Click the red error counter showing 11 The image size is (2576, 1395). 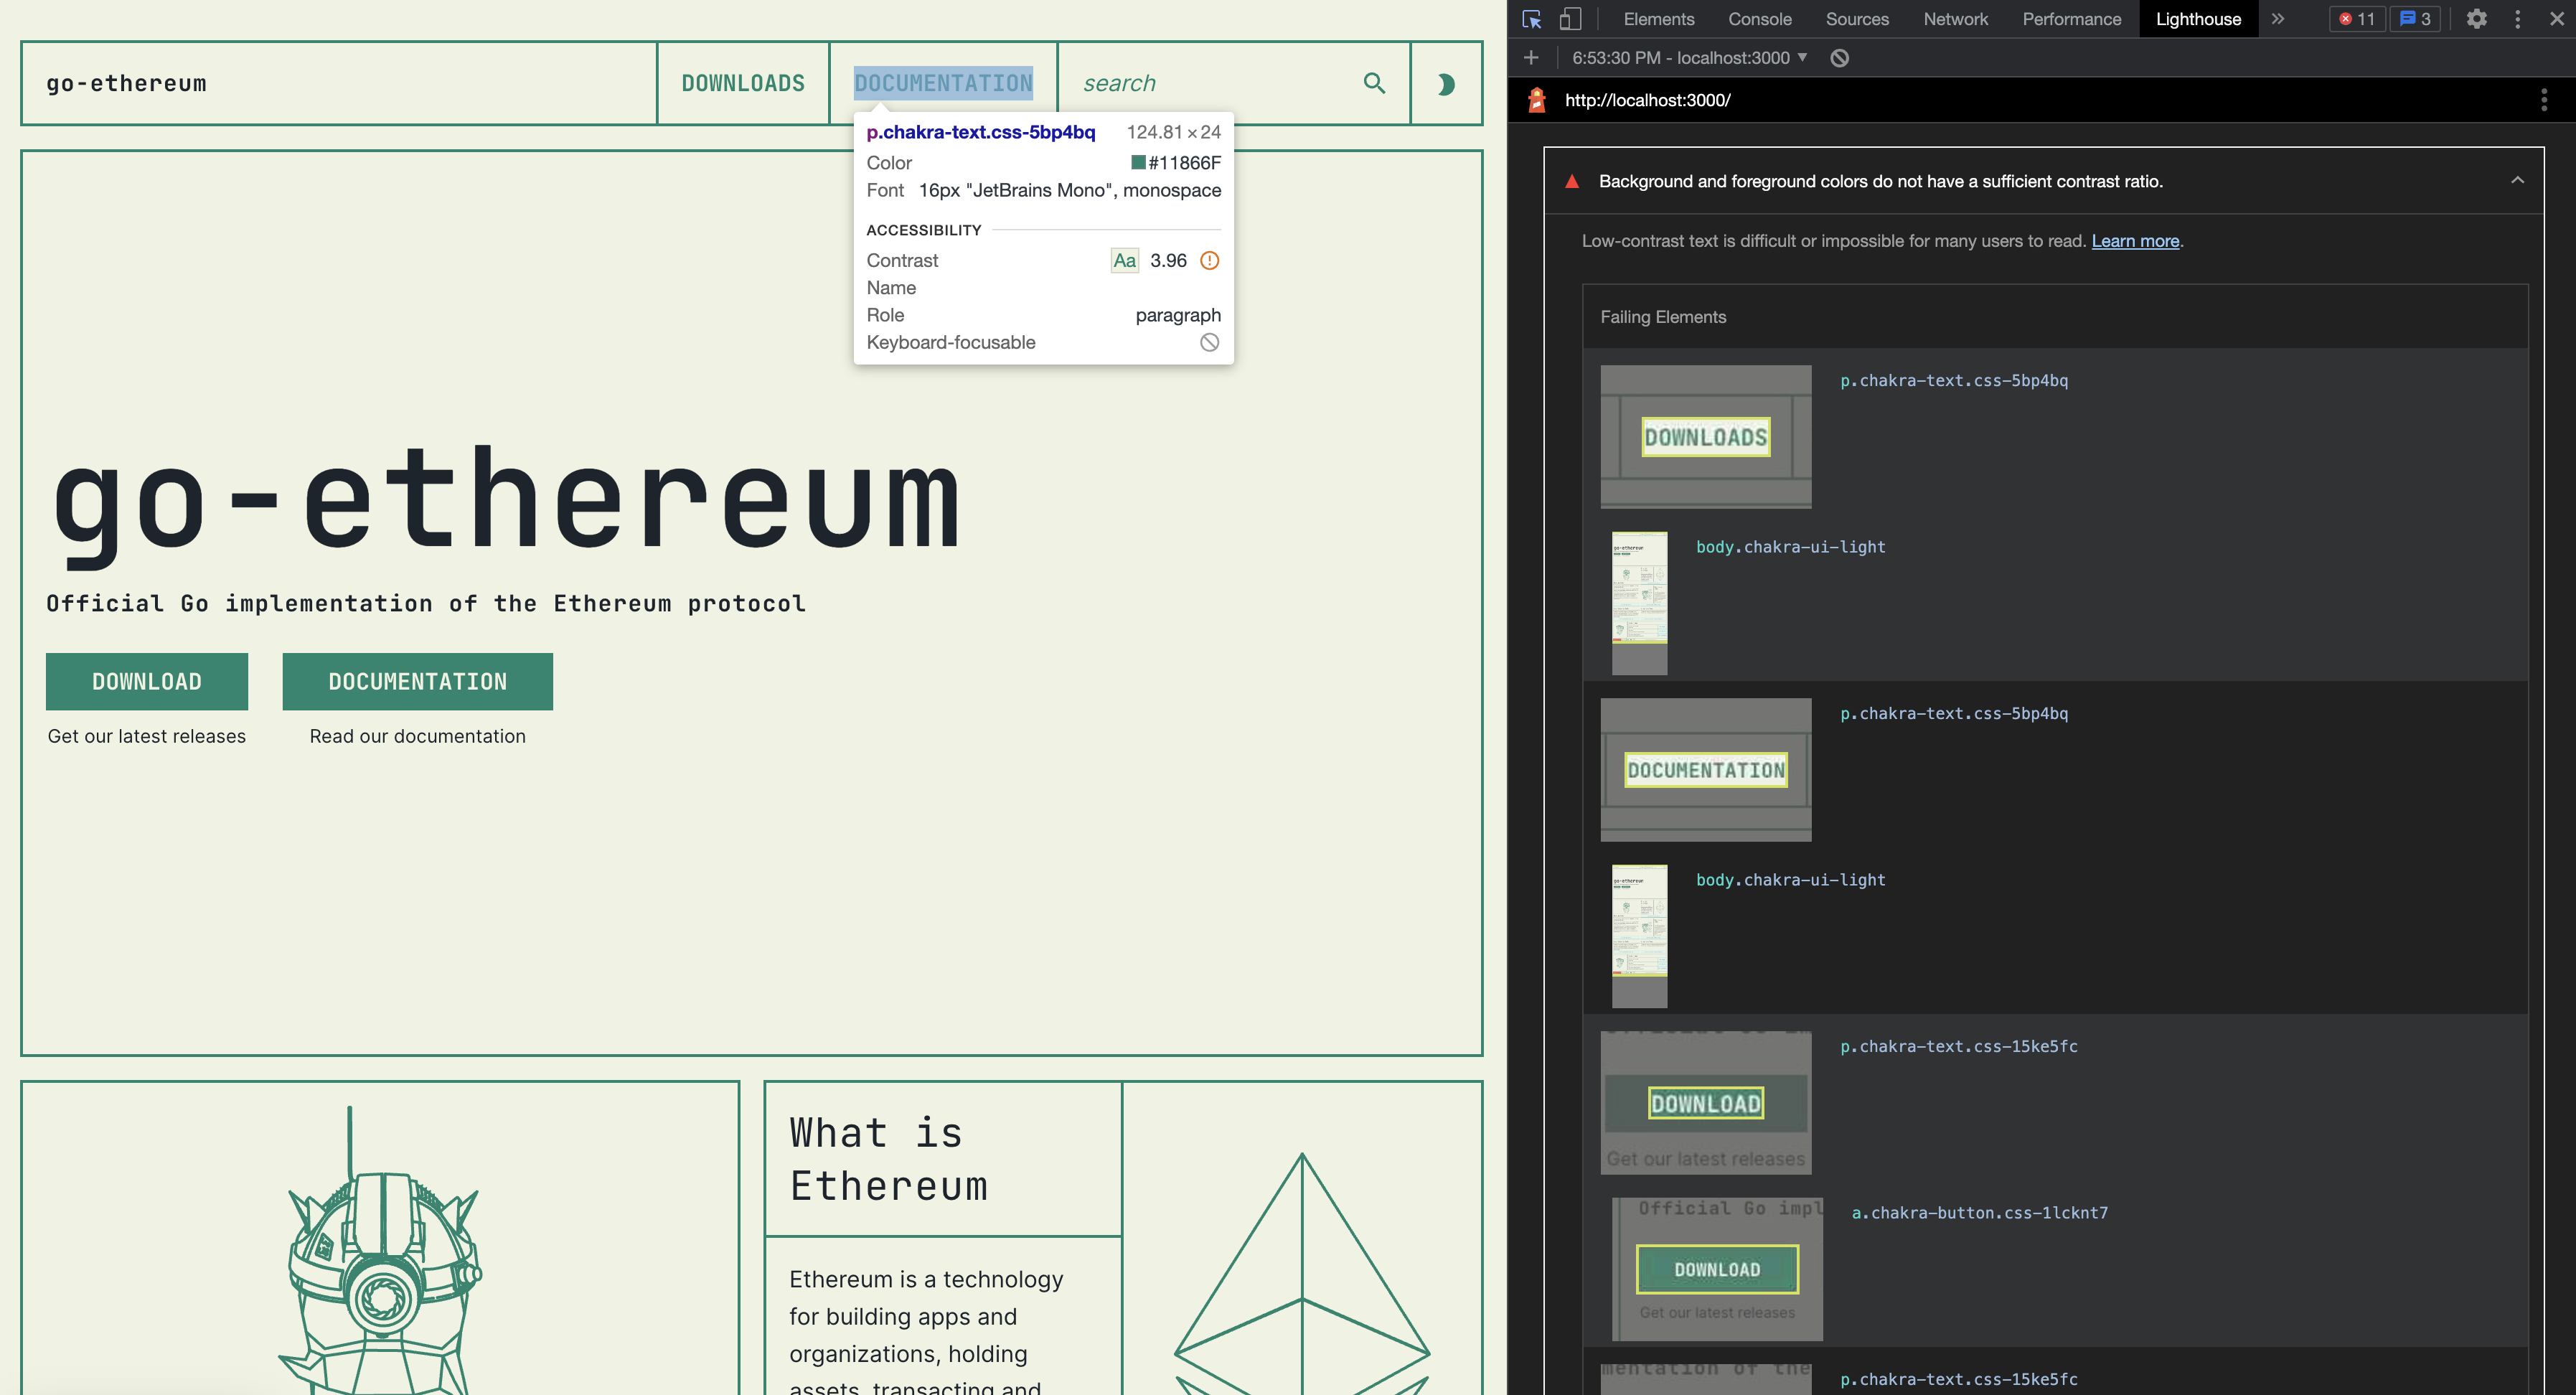2356,19
